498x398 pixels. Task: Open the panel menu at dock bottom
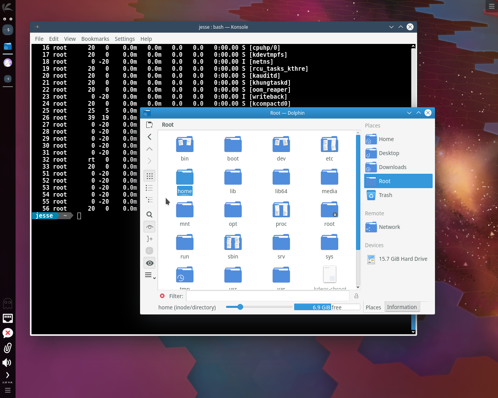8,390
